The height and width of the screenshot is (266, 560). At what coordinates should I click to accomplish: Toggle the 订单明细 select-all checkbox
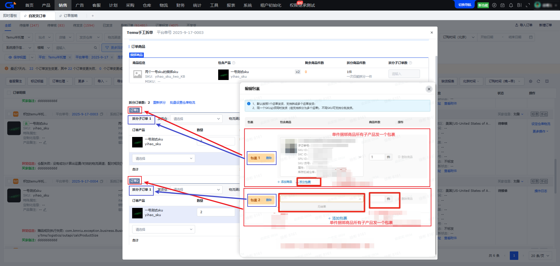click(x=9, y=93)
